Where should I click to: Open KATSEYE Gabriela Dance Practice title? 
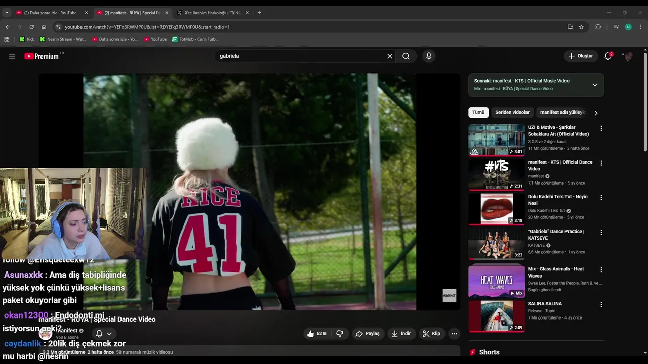coord(556,235)
